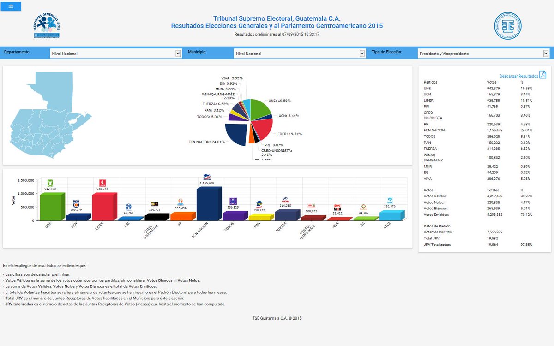554x346 pixels.
Task: Click the VIVA party logo above blue bar
Action: point(390,201)
